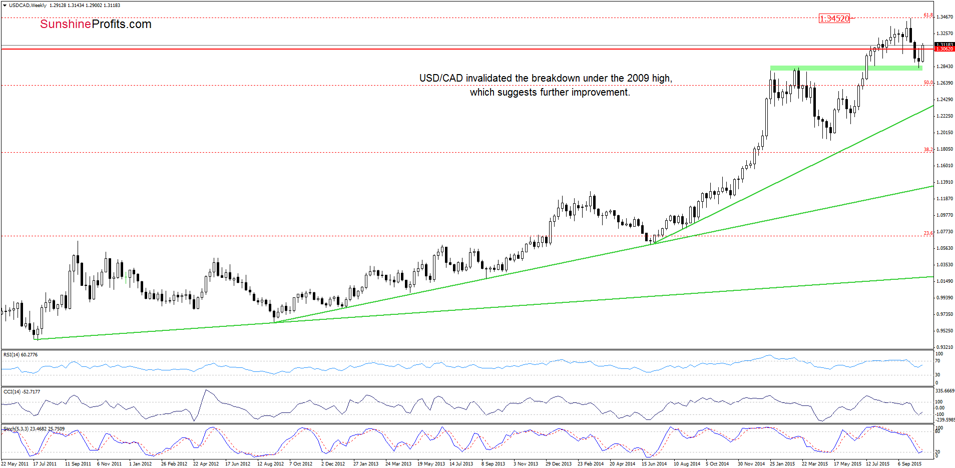
Task: Click the annotation 'USD/CAD invalidated the breakdown under the 2009 high'
Action: pos(546,78)
